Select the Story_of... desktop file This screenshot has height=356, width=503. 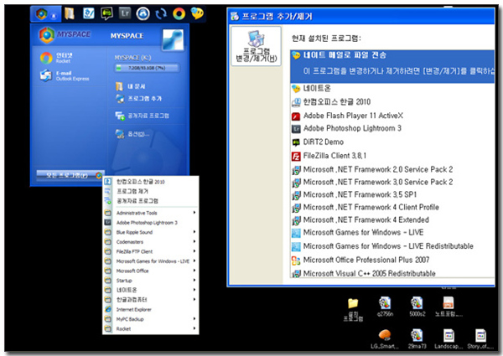(480, 339)
